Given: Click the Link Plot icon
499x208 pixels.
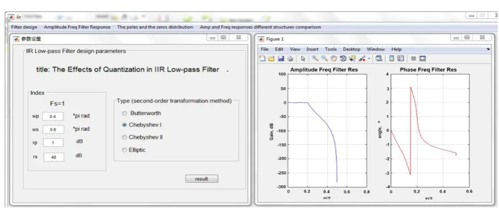Looking at the screenshot, I should point(379,58).
